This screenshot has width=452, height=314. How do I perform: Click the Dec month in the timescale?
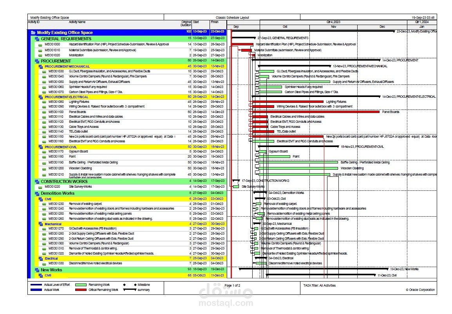point(382,27)
